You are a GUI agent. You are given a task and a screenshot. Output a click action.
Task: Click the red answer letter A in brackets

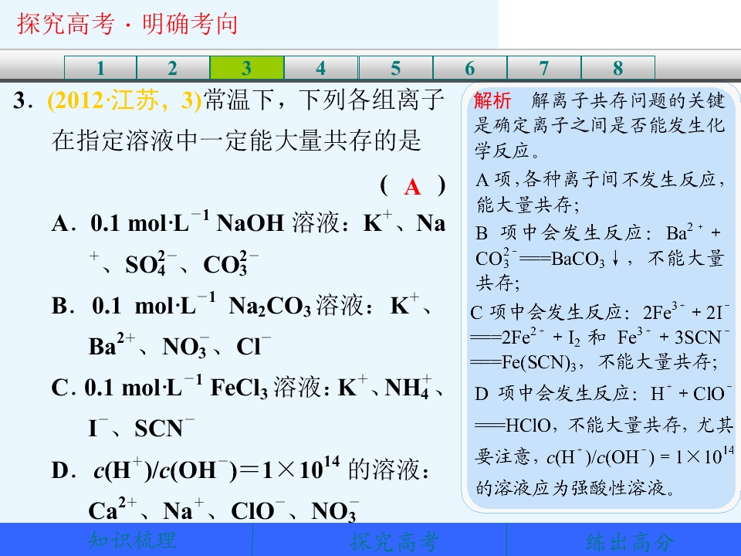(x=412, y=186)
